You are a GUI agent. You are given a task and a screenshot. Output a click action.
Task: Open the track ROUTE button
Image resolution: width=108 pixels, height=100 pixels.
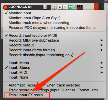click(x=80, y=7)
